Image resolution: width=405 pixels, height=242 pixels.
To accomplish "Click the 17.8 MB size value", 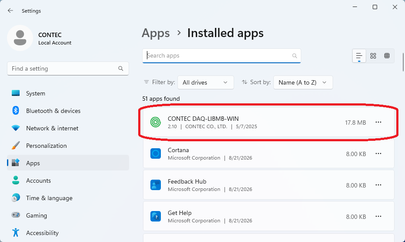I will [355, 123].
